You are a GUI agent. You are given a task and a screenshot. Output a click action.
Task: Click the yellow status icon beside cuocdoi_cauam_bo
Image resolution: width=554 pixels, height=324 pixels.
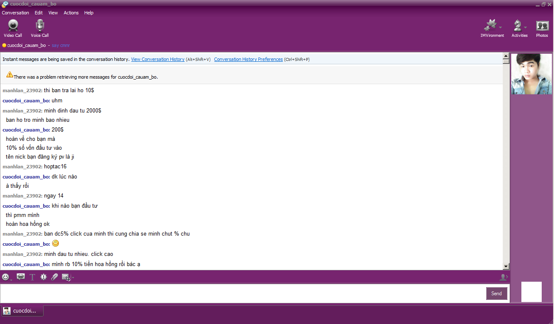click(x=4, y=45)
